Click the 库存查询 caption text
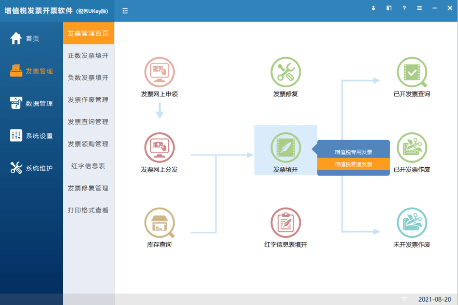This screenshot has height=305, width=458. (159, 244)
